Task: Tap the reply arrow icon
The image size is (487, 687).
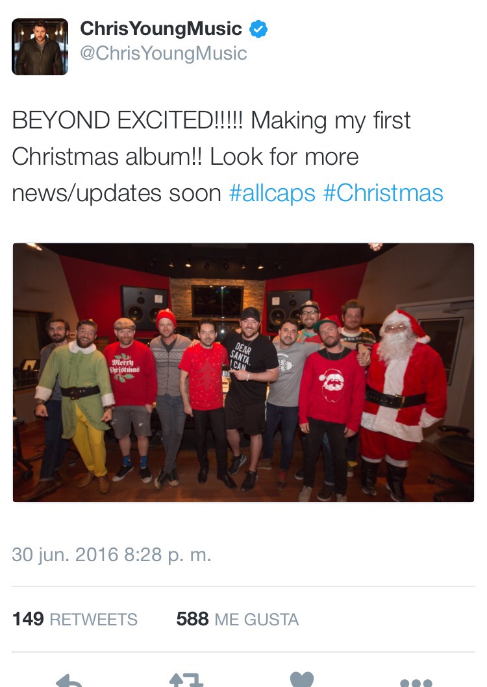Action: click(69, 680)
